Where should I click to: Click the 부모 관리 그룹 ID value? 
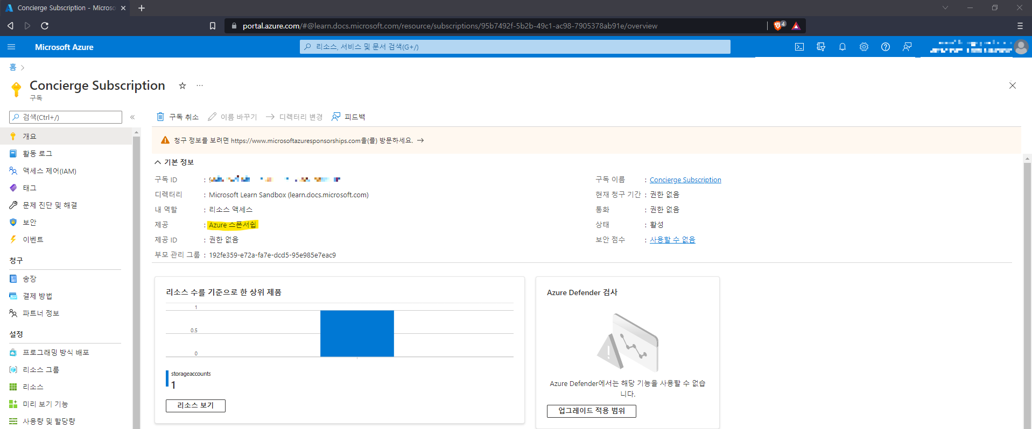coord(272,255)
